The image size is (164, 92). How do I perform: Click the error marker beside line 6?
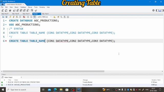[x=6, y=41]
